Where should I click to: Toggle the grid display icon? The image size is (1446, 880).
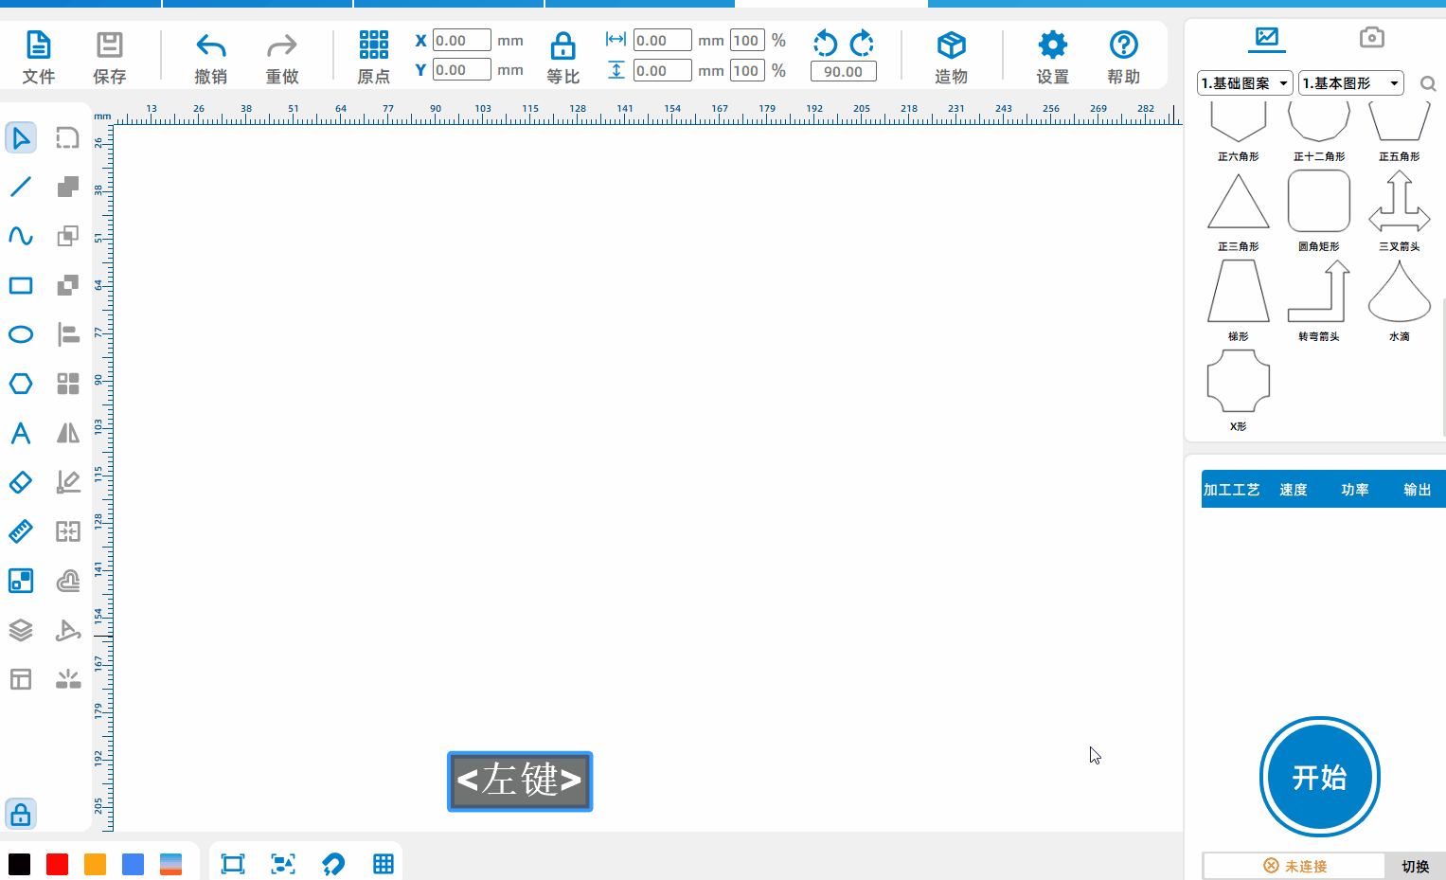pyautogui.click(x=384, y=864)
